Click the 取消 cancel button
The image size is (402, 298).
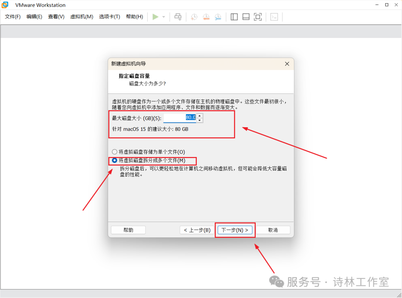(x=273, y=230)
